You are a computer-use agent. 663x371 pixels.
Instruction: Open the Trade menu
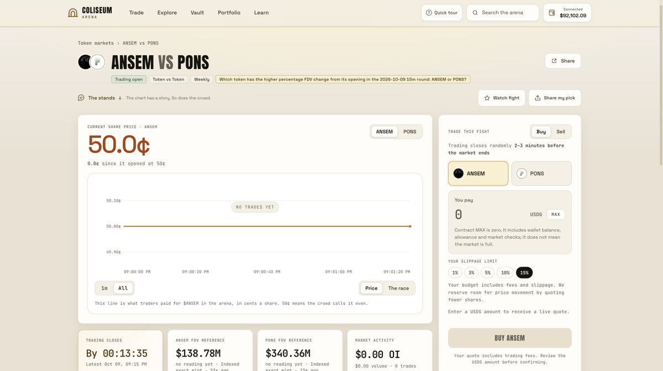[136, 13]
